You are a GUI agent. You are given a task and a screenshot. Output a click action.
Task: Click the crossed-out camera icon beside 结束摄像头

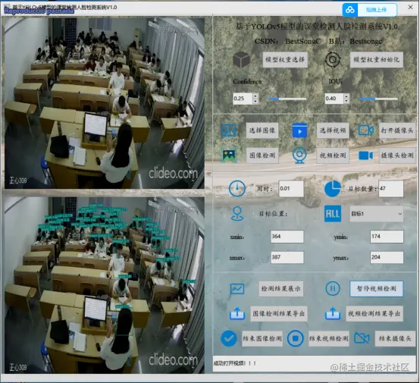[x=362, y=338]
